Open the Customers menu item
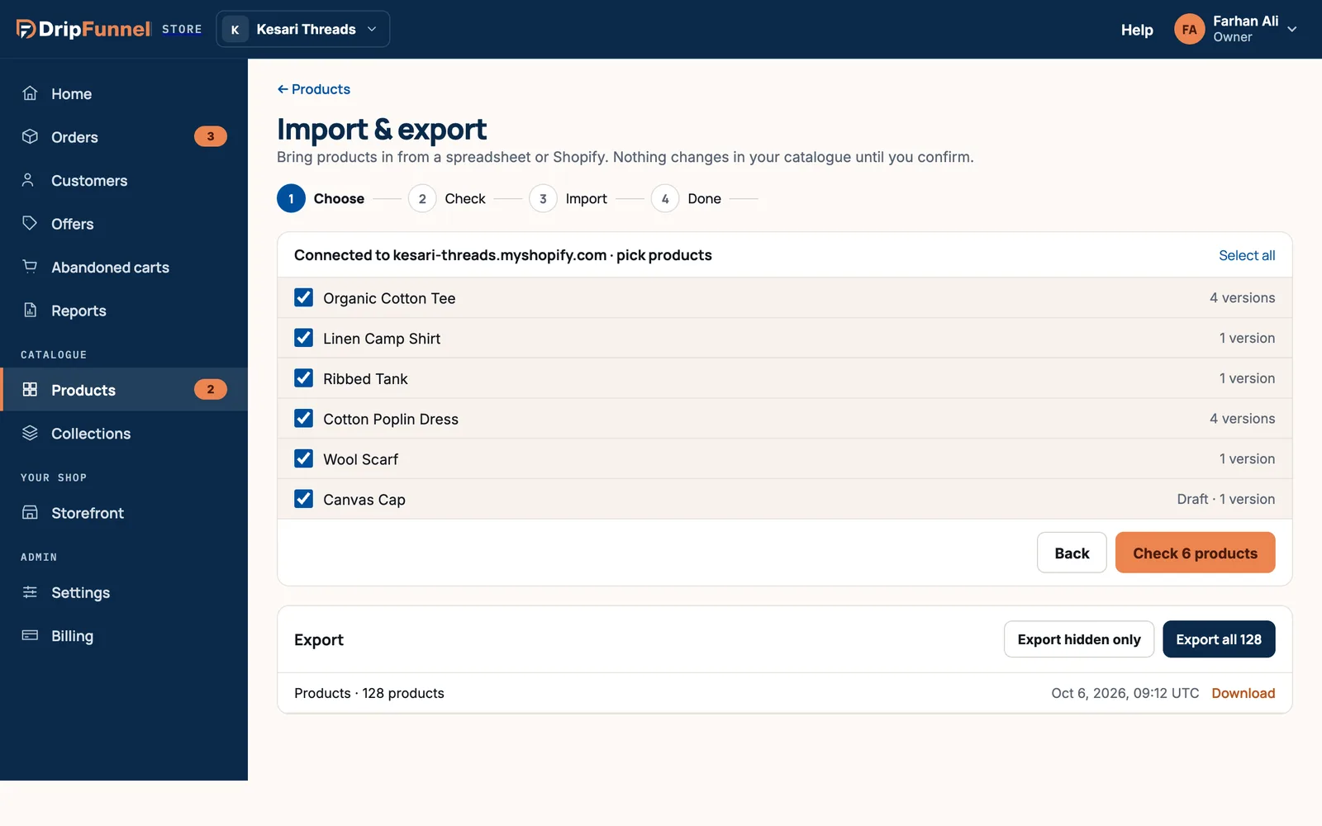Image resolution: width=1322 pixels, height=826 pixels. coord(124,180)
